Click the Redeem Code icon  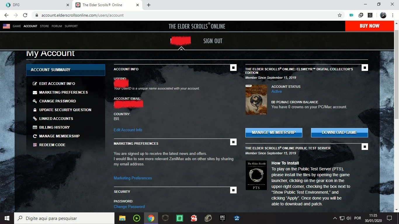(x=35, y=145)
